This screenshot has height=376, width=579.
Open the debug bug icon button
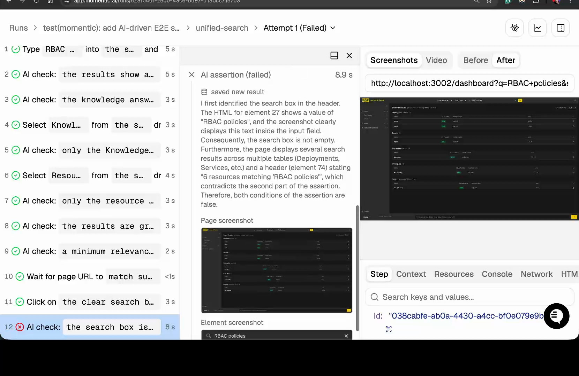click(x=514, y=28)
